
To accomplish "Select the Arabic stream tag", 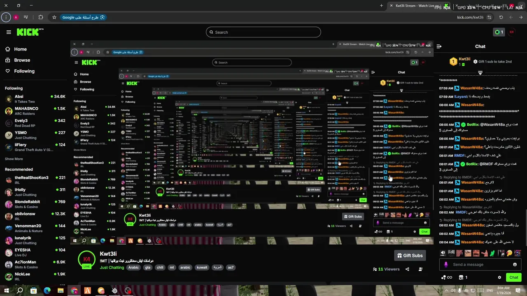I will tap(133, 268).
